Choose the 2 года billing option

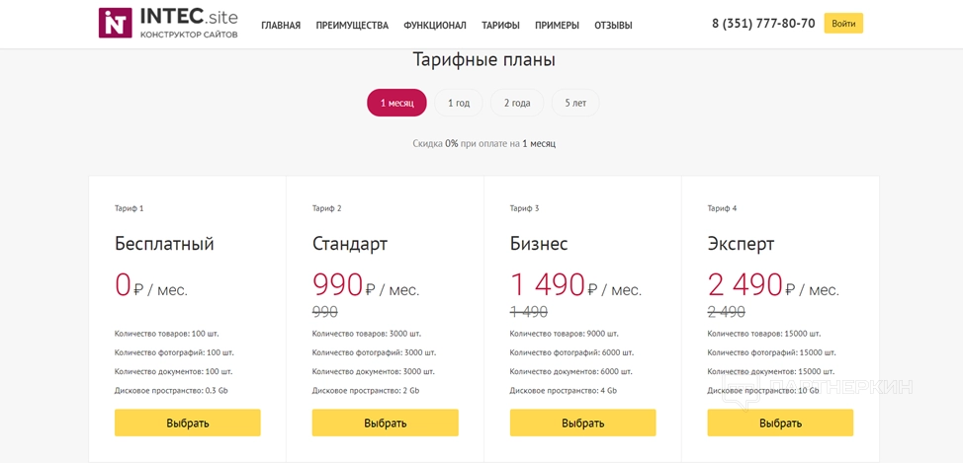tap(517, 103)
